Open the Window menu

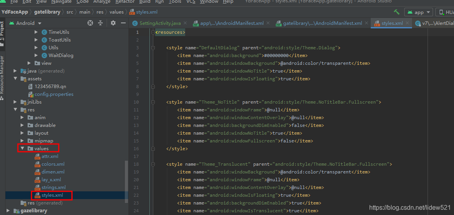209,2
